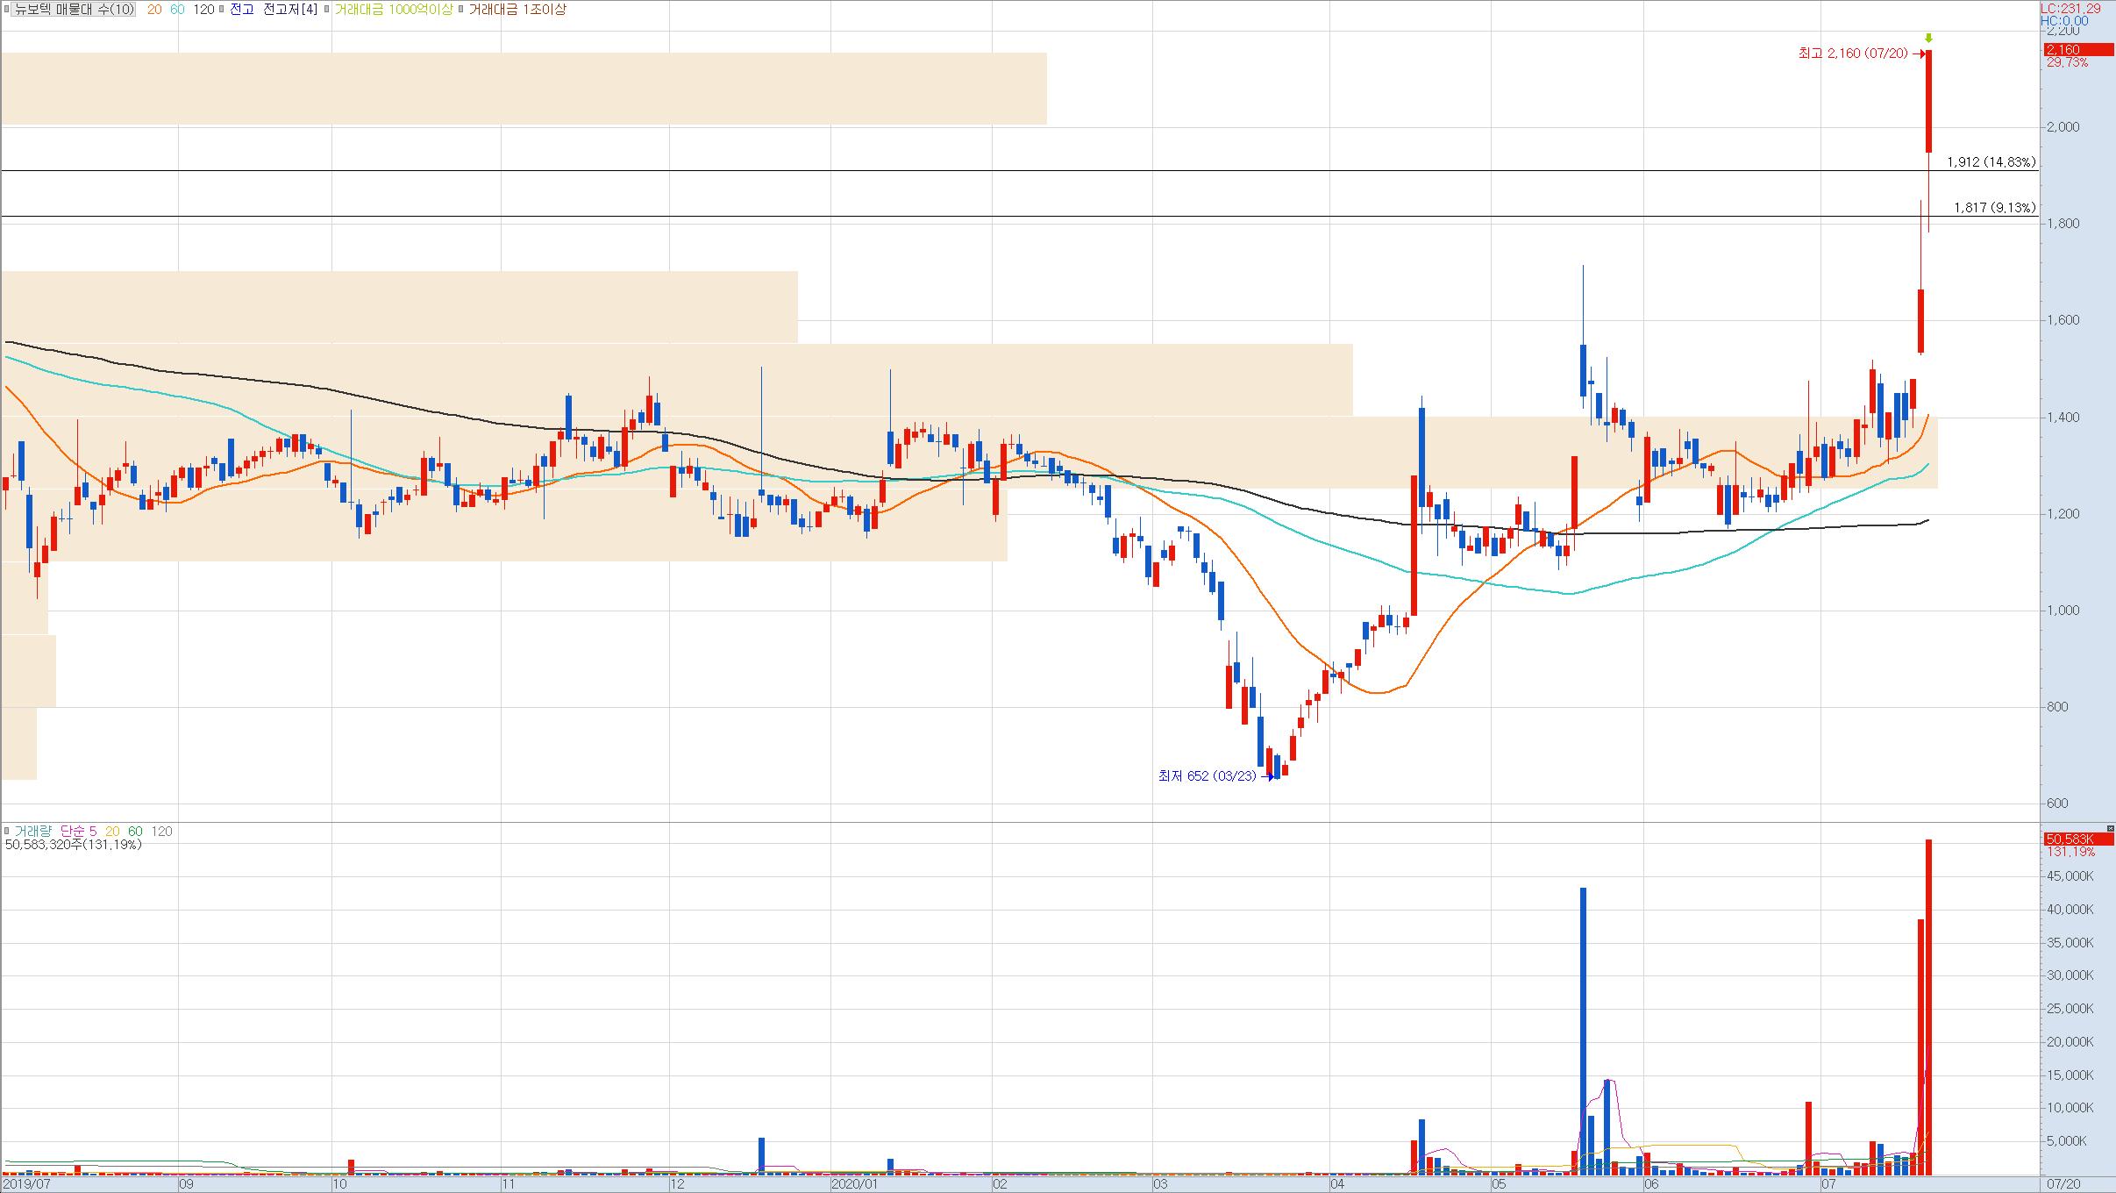Click the 전고저[4] indicator label
The height and width of the screenshot is (1193, 2116).
(x=290, y=10)
